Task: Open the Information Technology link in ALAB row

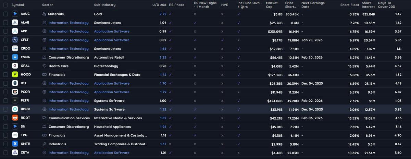Action: click(68, 23)
